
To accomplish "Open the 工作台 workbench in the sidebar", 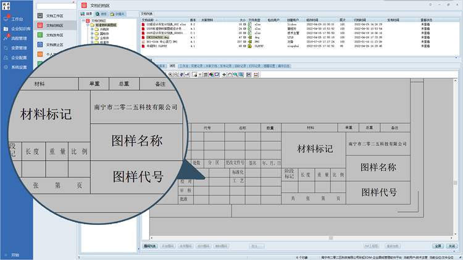I will click(x=16, y=20).
